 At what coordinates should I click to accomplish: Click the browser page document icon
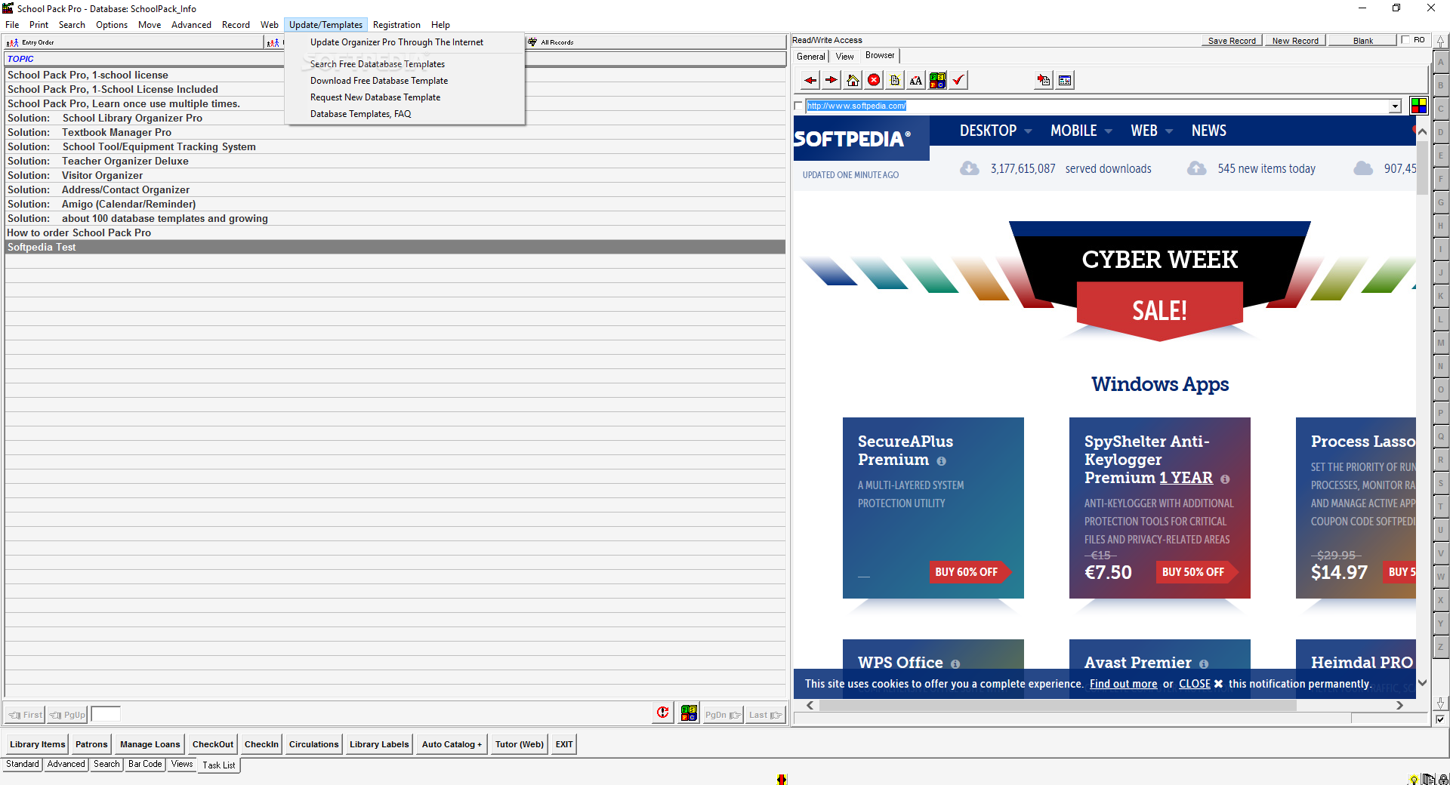click(x=895, y=80)
